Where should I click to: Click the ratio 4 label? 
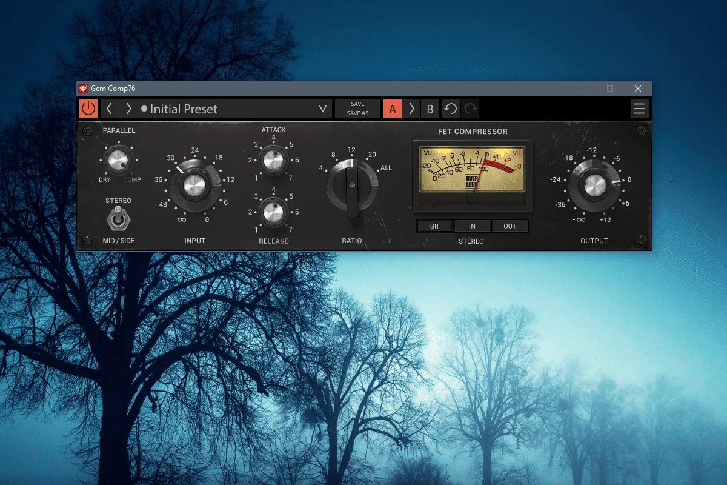point(321,168)
